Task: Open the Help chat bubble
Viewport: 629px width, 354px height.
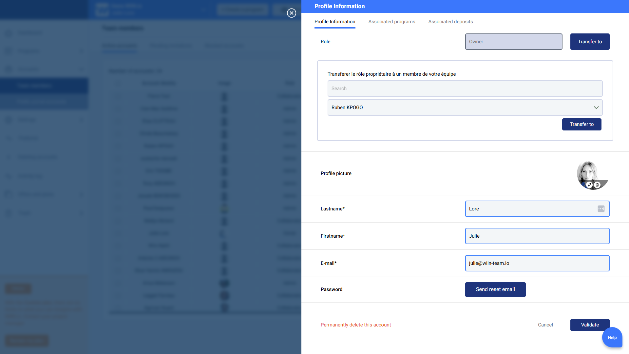Action: tap(612, 337)
